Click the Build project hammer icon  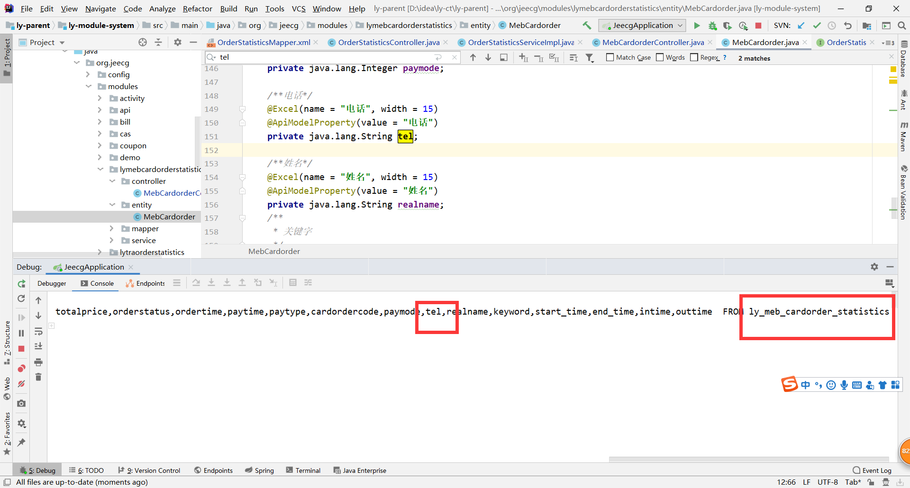[x=587, y=26]
